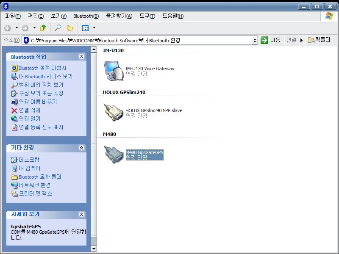This screenshot has width=339, height=254.
Task: Open the 보기(V) menu
Action: click(58, 16)
